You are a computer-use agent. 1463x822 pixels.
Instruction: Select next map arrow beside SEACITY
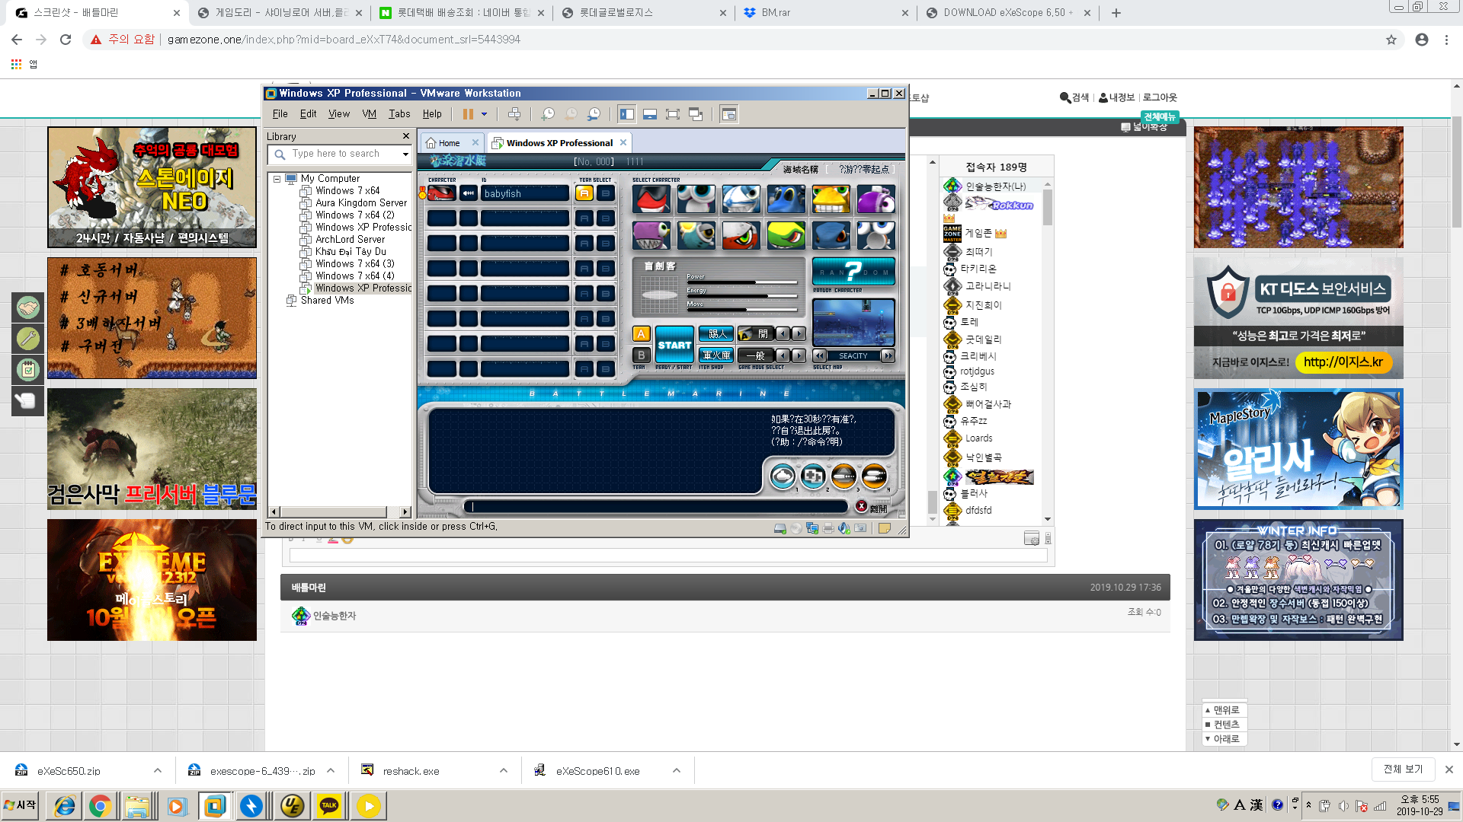tap(887, 355)
